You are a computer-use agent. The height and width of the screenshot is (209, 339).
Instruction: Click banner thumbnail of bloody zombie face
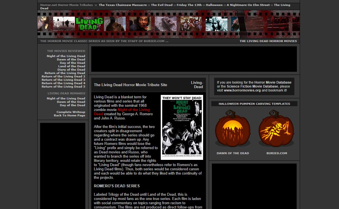(x=140, y=24)
